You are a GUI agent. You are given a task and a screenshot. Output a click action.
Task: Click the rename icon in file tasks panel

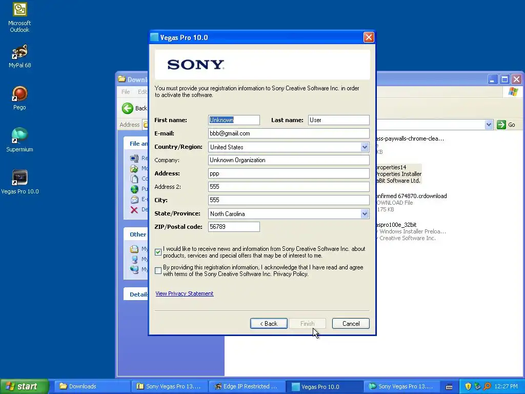134,158
